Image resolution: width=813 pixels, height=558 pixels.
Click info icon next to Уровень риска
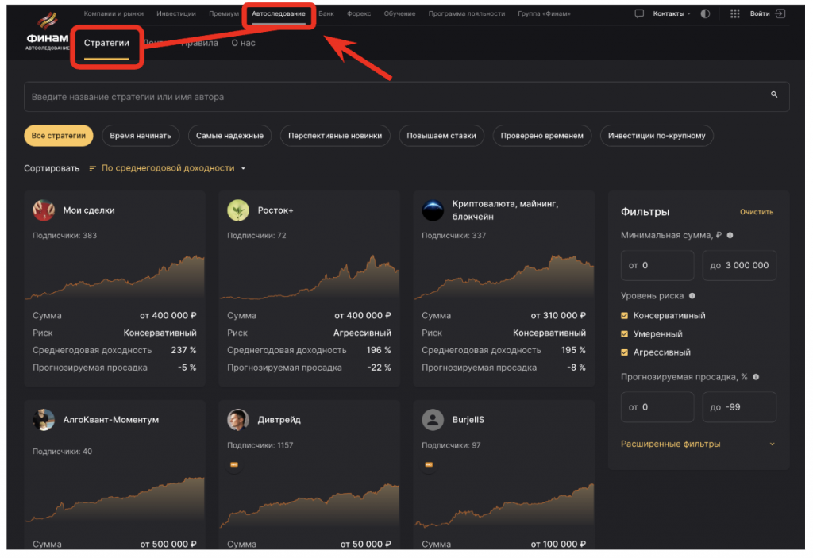pyautogui.click(x=692, y=296)
